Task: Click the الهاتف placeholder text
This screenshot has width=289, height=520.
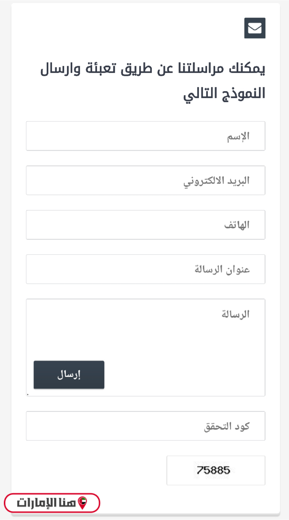Action: click(237, 225)
